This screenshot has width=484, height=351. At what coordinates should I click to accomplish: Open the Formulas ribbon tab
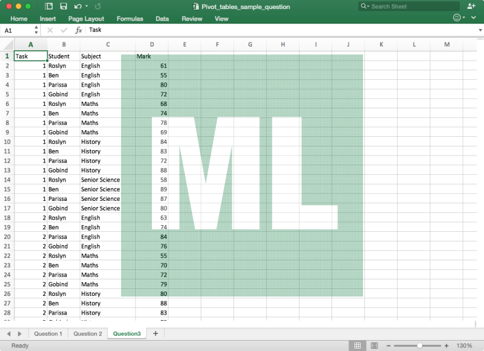click(x=129, y=19)
